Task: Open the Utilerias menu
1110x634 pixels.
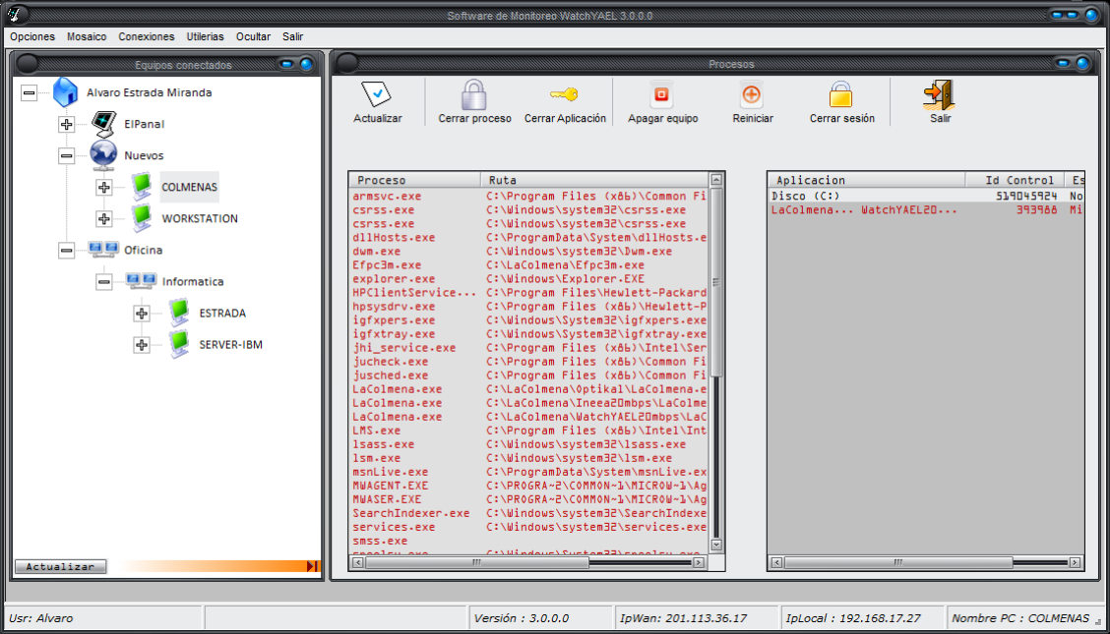Action: [x=205, y=36]
